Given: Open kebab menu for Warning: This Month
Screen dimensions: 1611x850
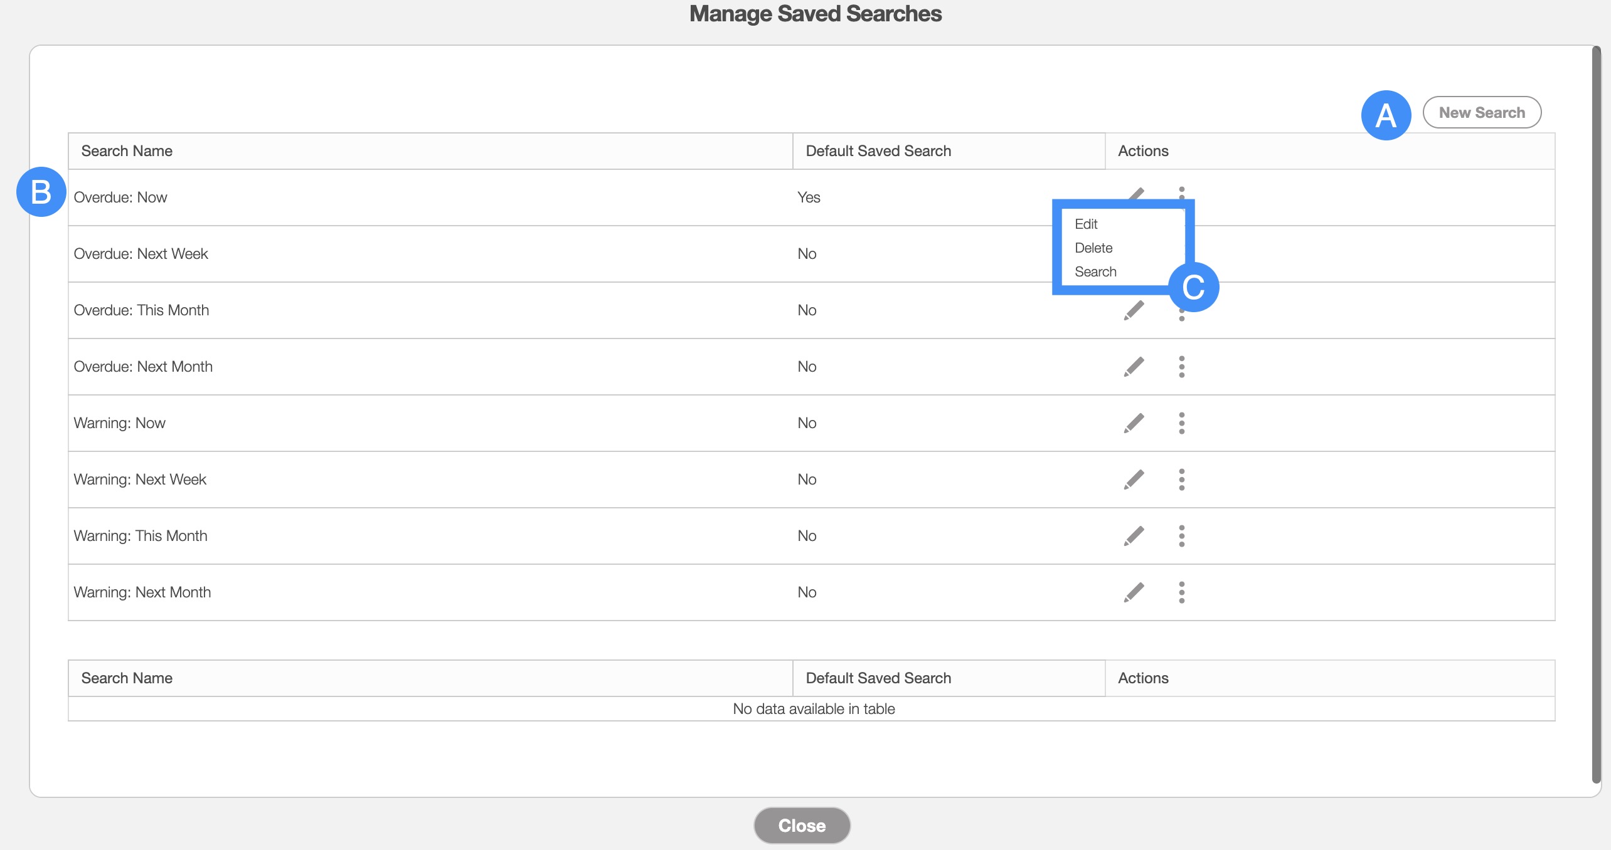Looking at the screenshot, I should (x=1181, y=536).
